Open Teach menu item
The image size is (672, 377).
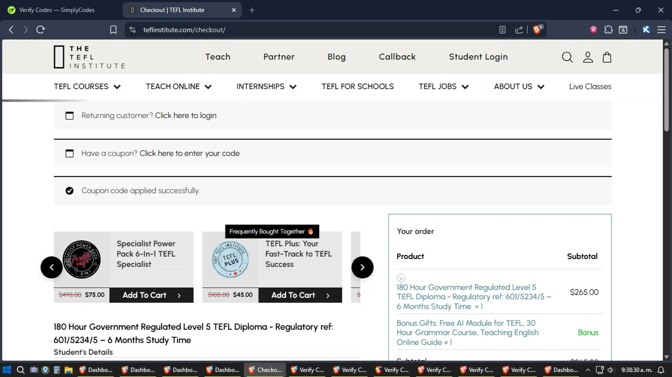click(218, 57)
